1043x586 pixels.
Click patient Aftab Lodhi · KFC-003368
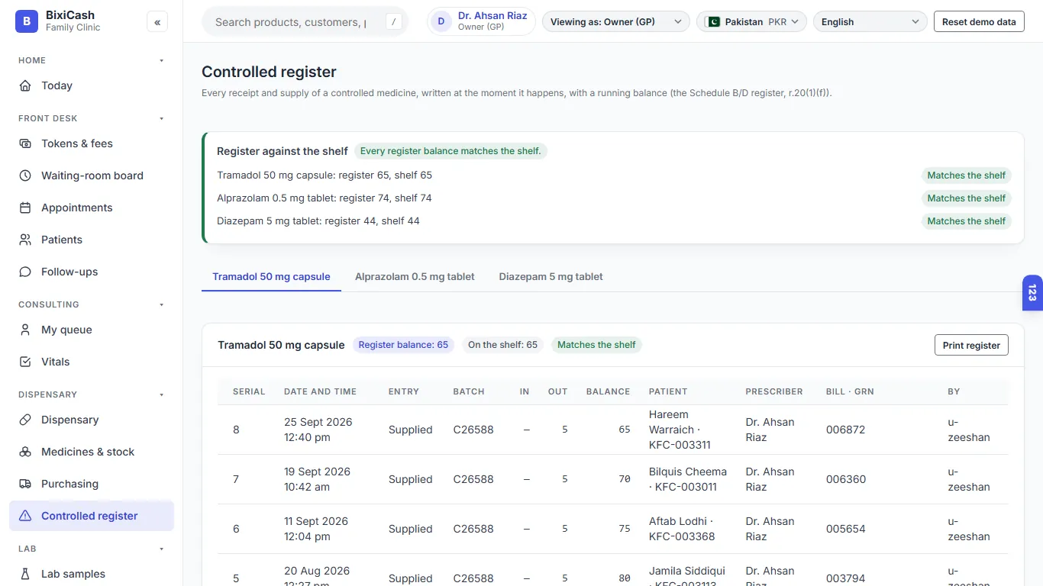[682, 529]
